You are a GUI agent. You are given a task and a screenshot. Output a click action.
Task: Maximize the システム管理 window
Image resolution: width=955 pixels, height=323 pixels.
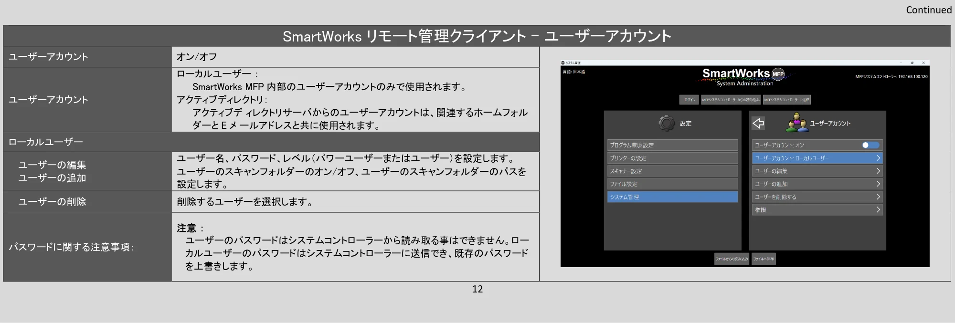coord(912,63)
